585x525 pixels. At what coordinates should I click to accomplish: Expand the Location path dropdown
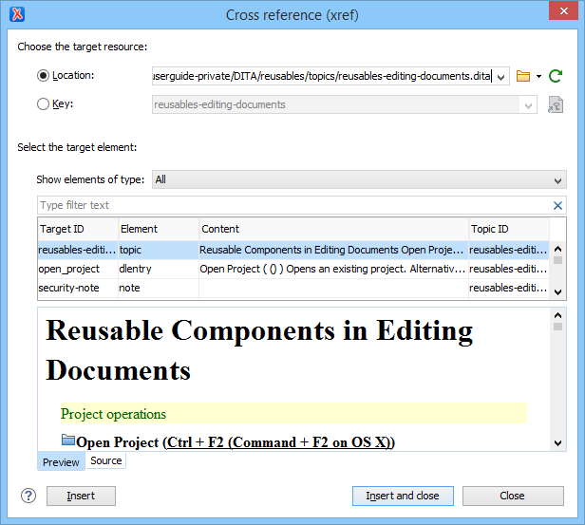pyautogui.click(x=501, y=76)
